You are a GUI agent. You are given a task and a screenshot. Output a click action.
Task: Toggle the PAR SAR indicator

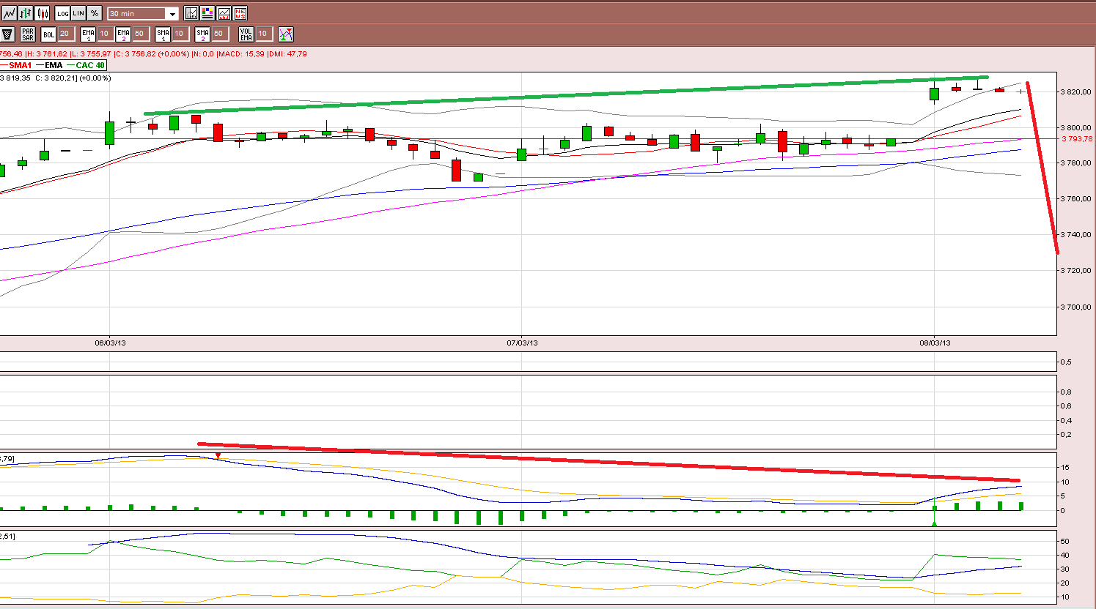click(28, 34)
